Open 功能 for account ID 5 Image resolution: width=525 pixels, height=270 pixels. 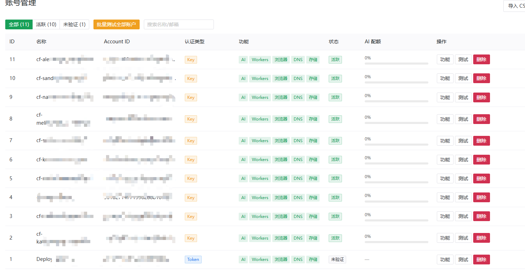coord(445,178)
